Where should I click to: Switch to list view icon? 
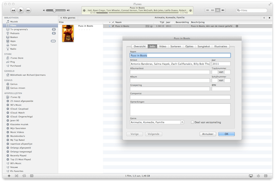[x=208, y=11]
